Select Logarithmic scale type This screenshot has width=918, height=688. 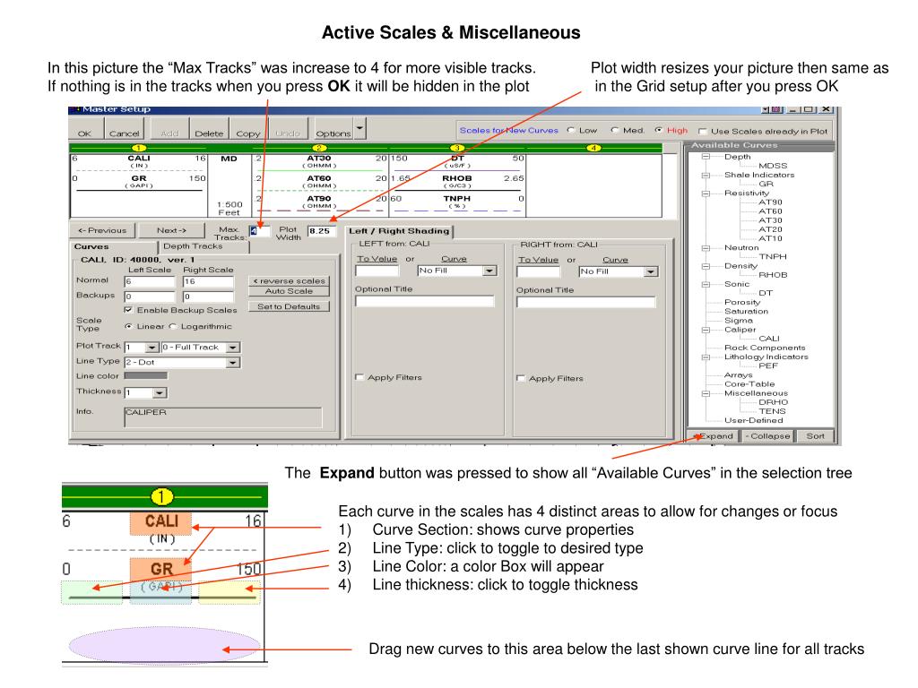click(x=173, y=326)
